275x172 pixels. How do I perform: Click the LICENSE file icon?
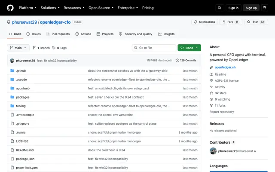click(x=12, y=141)
